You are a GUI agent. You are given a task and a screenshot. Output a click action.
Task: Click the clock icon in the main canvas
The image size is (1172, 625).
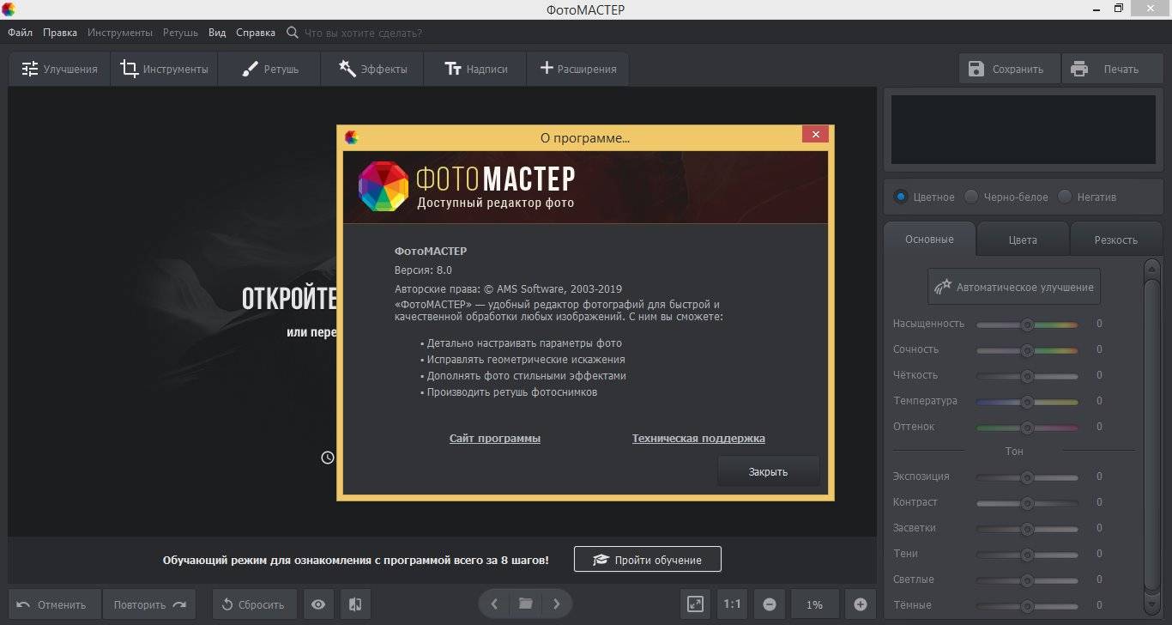coord(327,458)
